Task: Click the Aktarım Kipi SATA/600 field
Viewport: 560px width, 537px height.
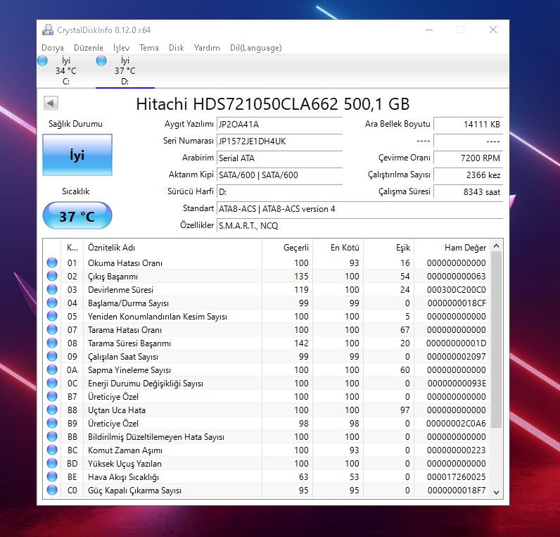Action: (x=279, y=175)
